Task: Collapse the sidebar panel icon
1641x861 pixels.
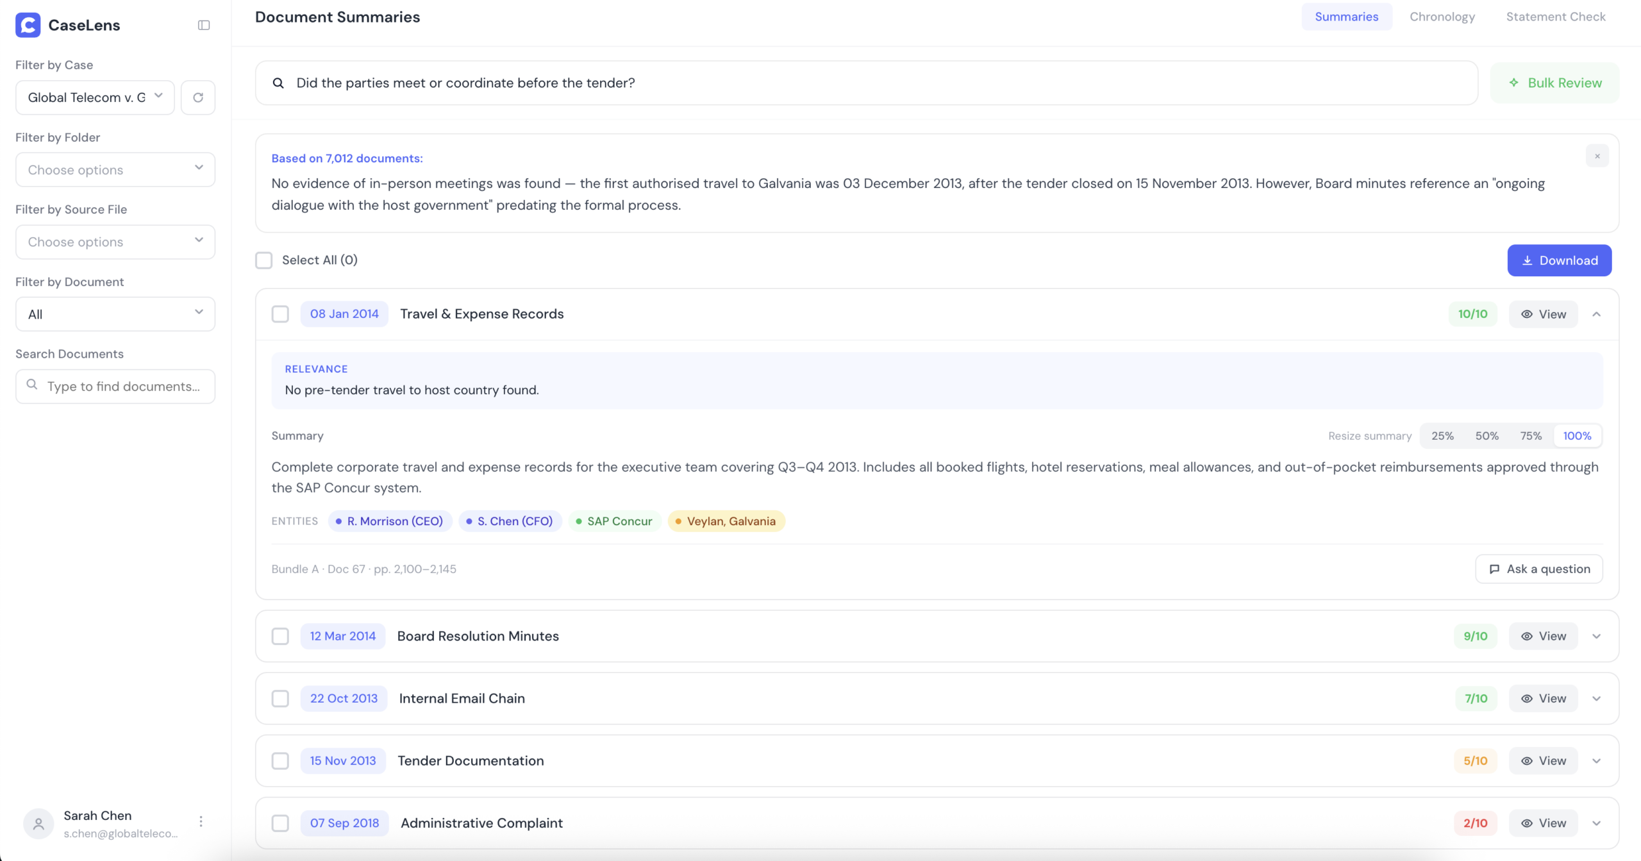Action: click(x=204, y=25)
